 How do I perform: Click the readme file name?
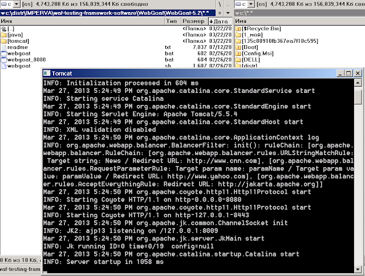pyautogui.click(x=18, y=47)
